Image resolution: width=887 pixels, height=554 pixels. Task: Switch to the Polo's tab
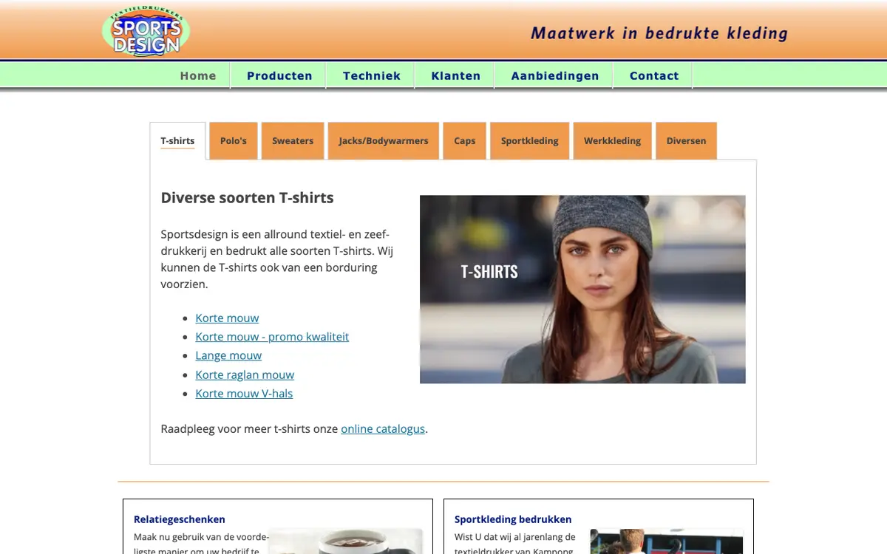tap(234, 141)
